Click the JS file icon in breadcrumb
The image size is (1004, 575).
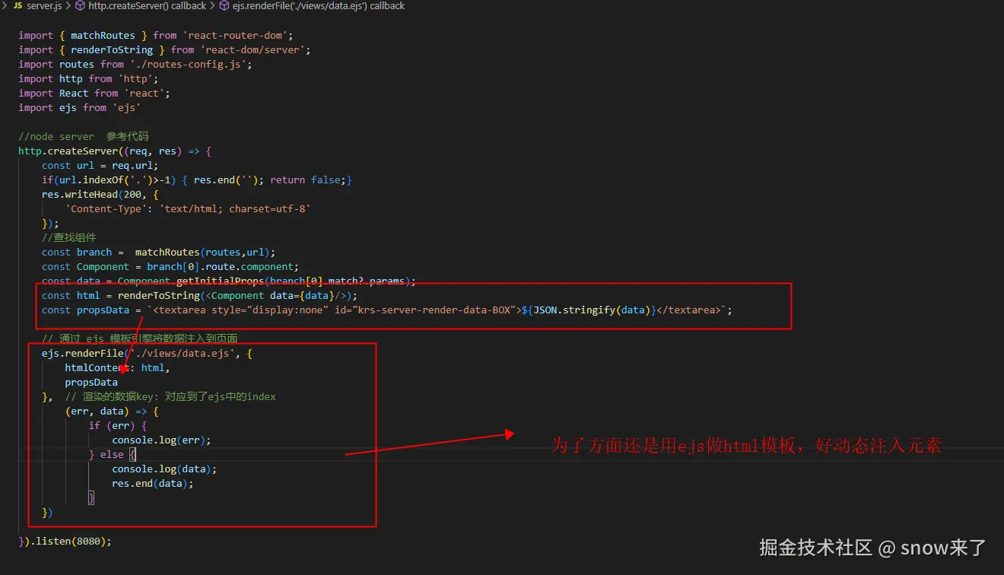point(17,6)
